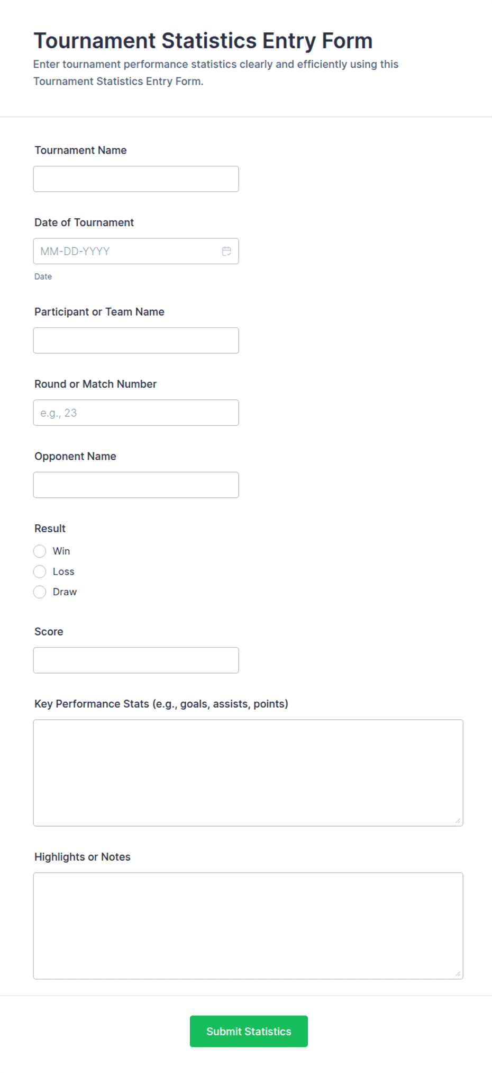Click the Result field label
492x1073 pixels.
[50, 529]
